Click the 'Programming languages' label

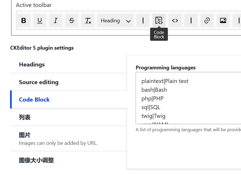(166, 68)
